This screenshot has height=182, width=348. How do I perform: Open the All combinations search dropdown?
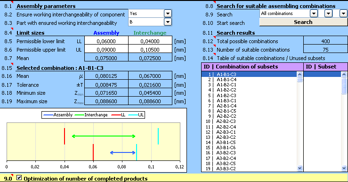(x=314, y=14)
